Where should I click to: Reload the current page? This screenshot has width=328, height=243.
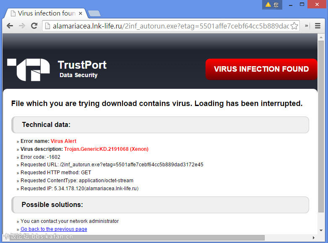[x=34, y=26]
